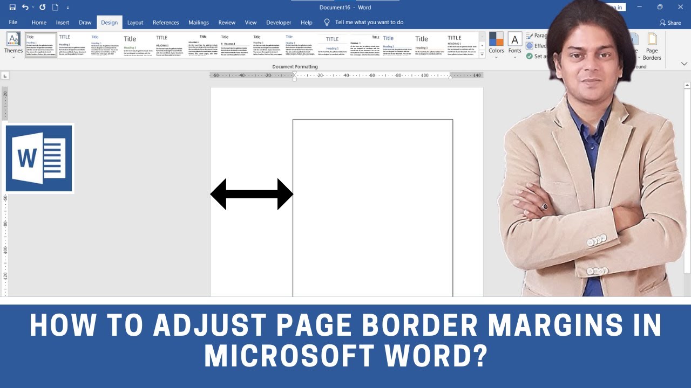
Task: Click the Repeat/Redo icon in the title bar
Action: tap(43, 7)
